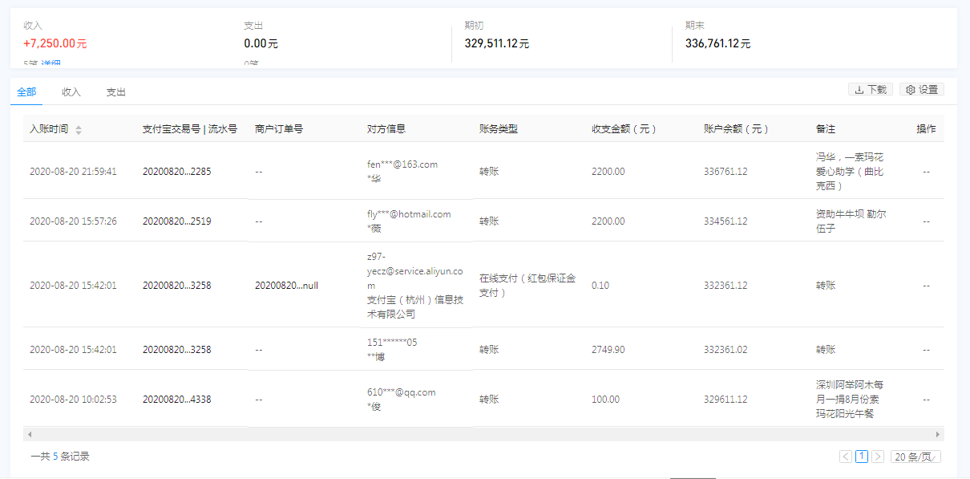The width and height of the screenshot is (970, 479).
Task: Open the 详细 link under income
Action: click(51, 63)
